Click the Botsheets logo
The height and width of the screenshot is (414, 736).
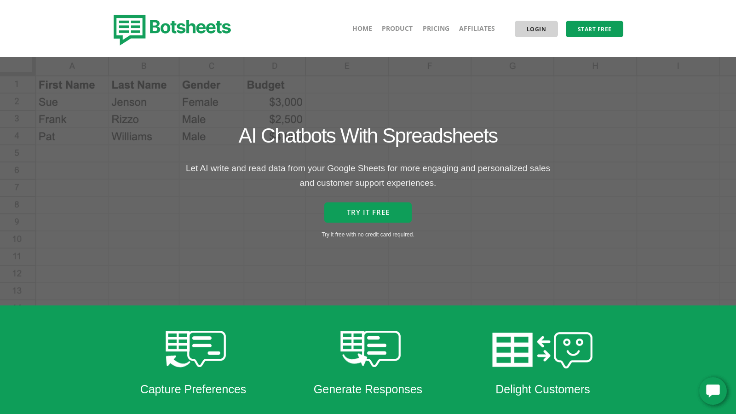[172, 29]
